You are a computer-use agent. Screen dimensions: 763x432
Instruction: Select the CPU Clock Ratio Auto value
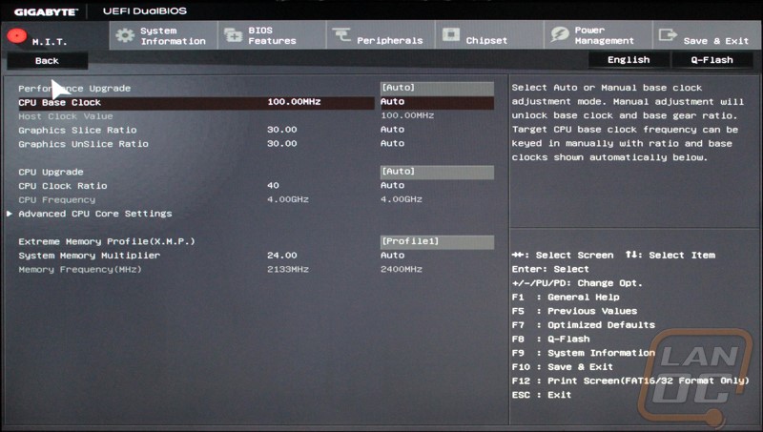coord(392,186)
